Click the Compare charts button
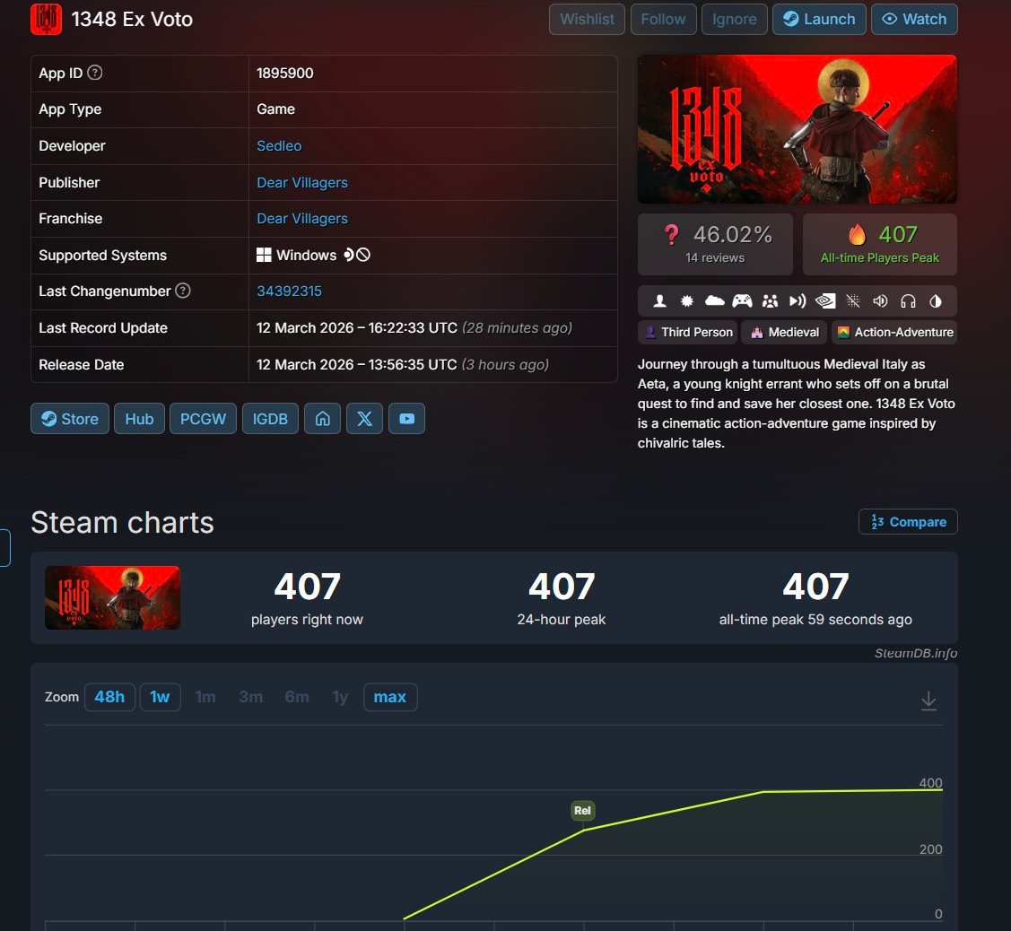Screen dimensions: 1011x931 pos(908,522)
